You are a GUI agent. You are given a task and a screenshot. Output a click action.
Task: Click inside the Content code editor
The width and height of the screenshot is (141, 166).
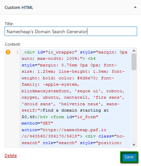coord(75,98)
